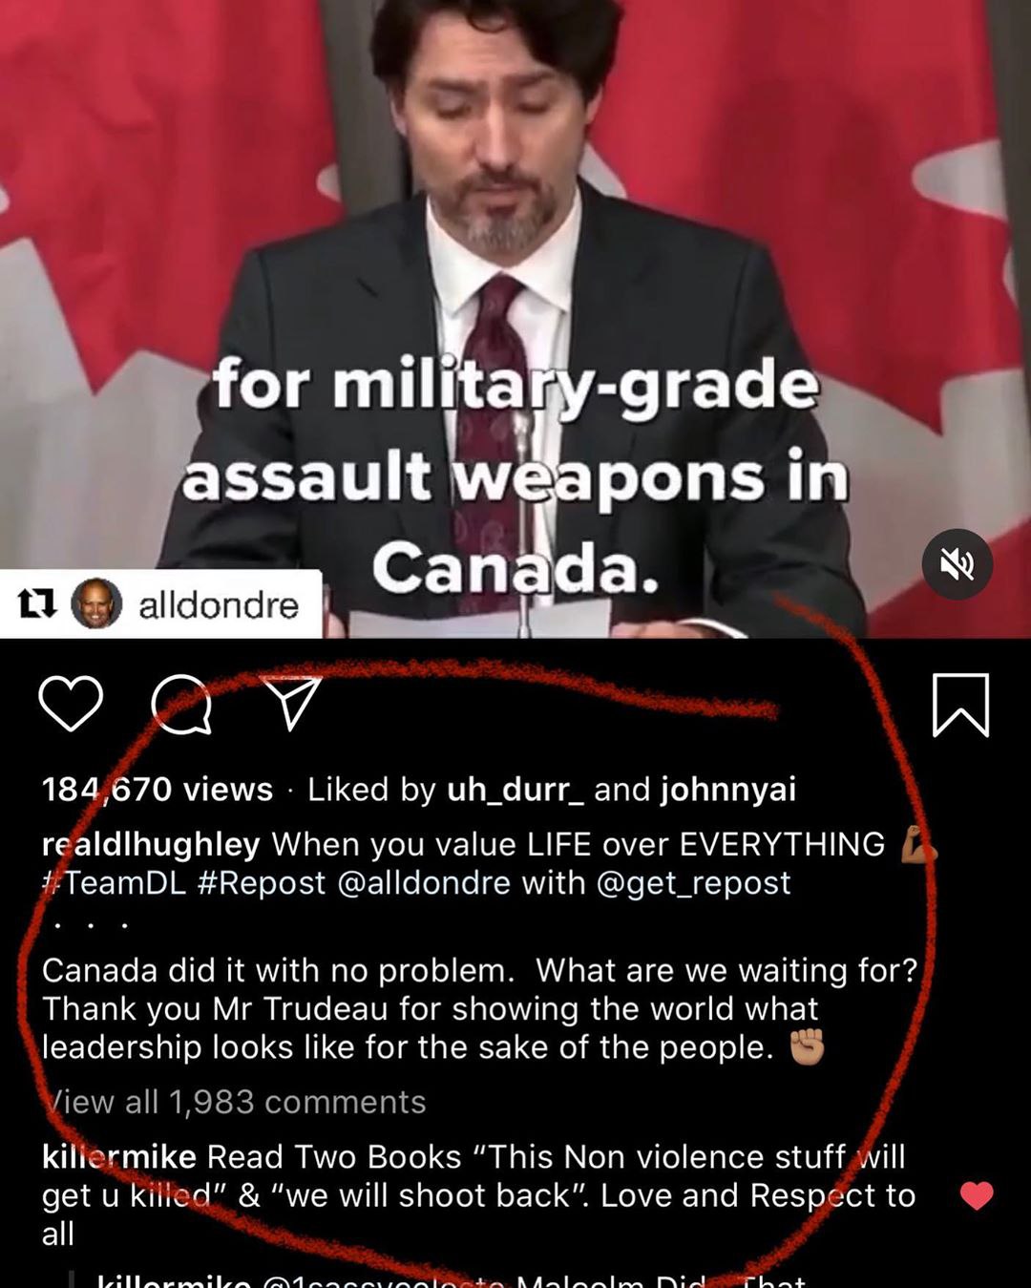
Task: Open the @get_repost mention in the caption
Action: point(694,883)
